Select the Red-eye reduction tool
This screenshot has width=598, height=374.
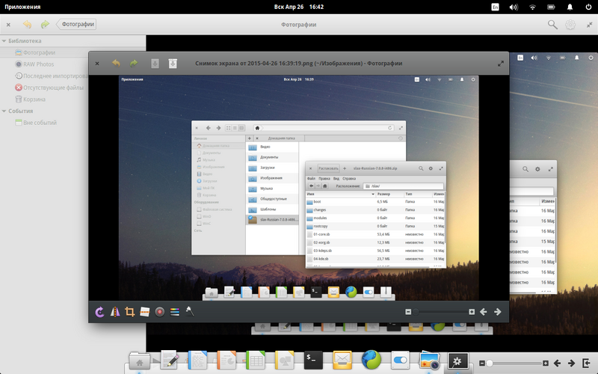(x=160, y=312)
